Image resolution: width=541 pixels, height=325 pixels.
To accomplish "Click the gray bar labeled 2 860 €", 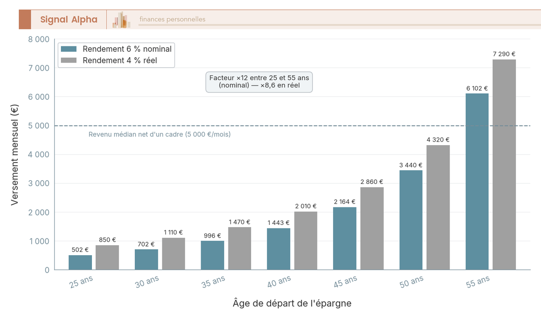I will (x=372, y=229).
